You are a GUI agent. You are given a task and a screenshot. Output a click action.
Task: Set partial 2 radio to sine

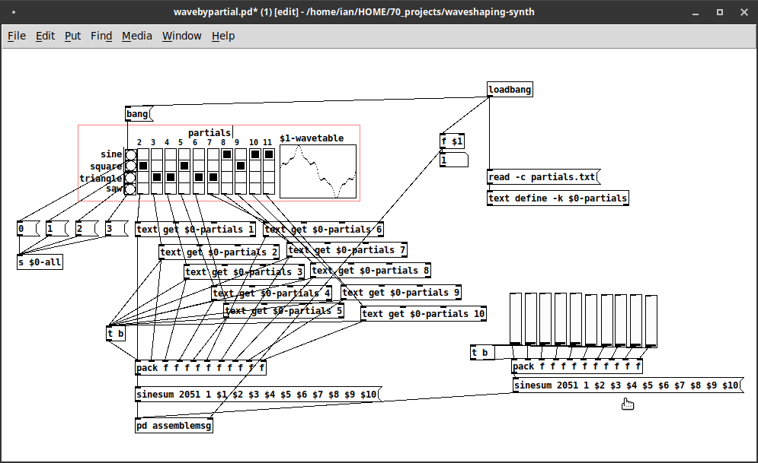tap(143, 154)
